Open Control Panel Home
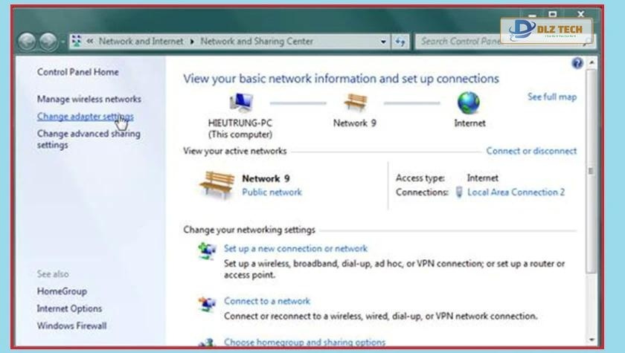 77,72
